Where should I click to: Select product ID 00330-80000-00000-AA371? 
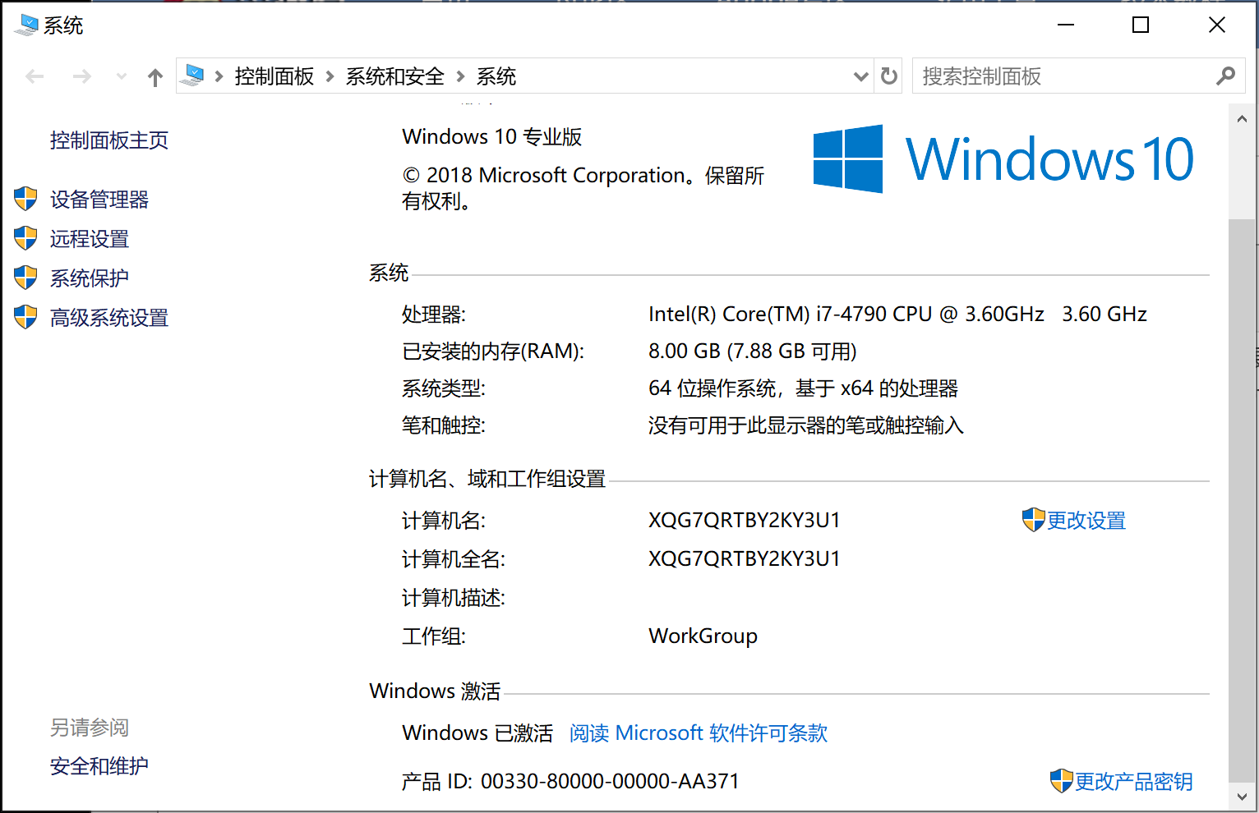(611, 782)
